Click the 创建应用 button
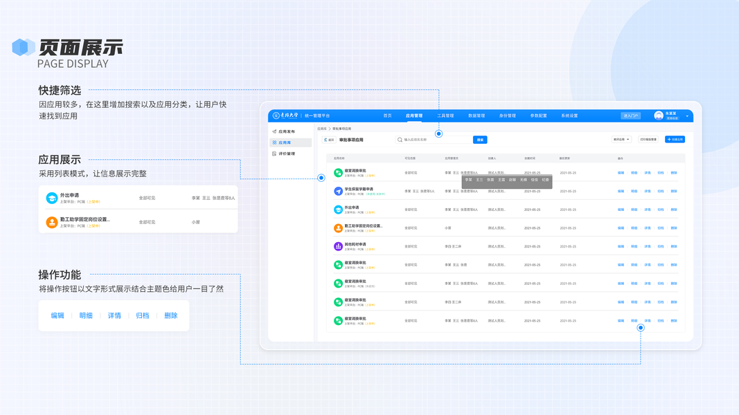 [x=675, y=140]
